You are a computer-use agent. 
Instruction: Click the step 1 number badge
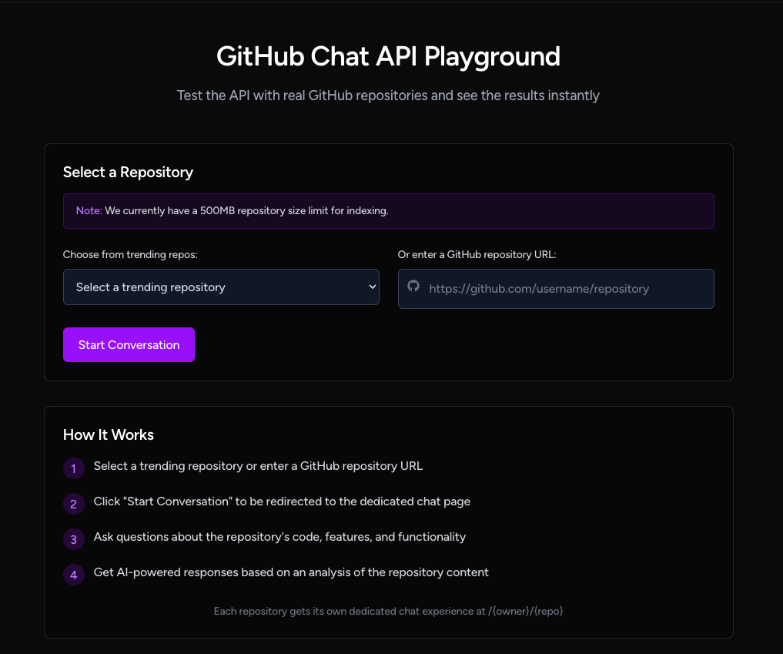coord(74,468)
